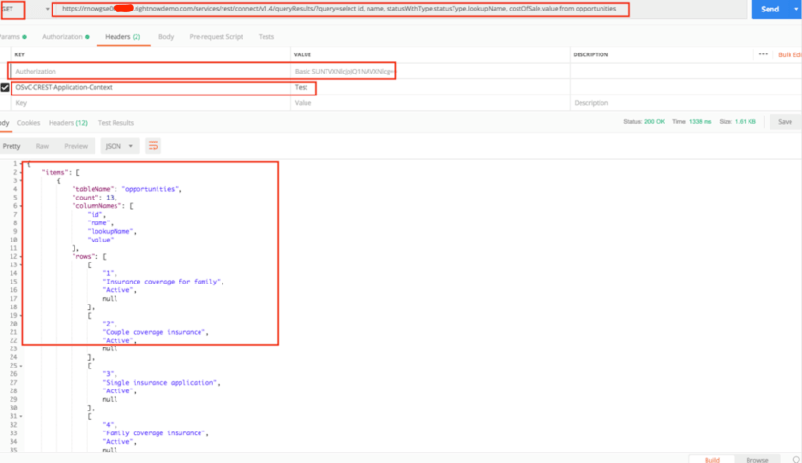Open the Pre-request Script tab
The height and width of the screenshot is (463, 802).
tap(216, 36)
